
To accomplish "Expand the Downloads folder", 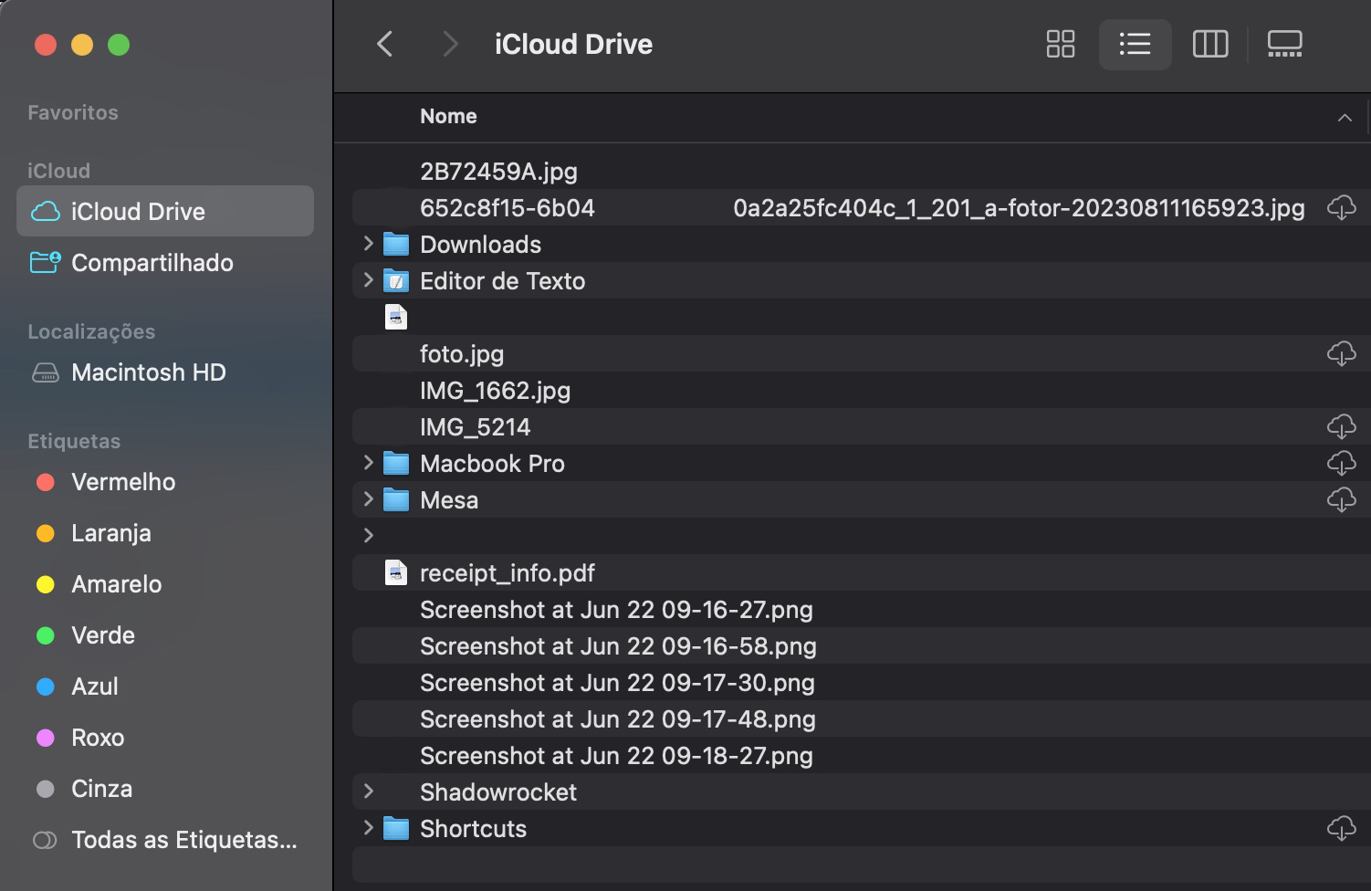I will [x=369, y=244].
